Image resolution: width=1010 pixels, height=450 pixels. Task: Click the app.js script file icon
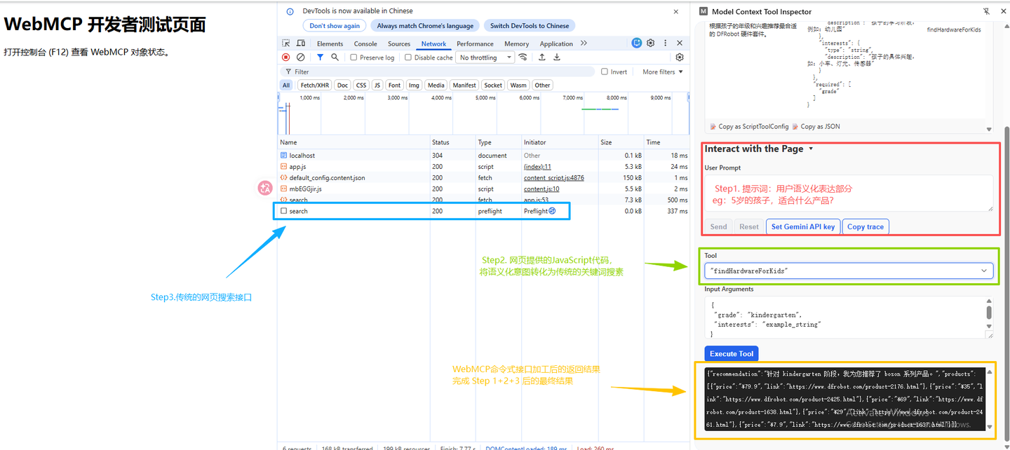(283, 167)
